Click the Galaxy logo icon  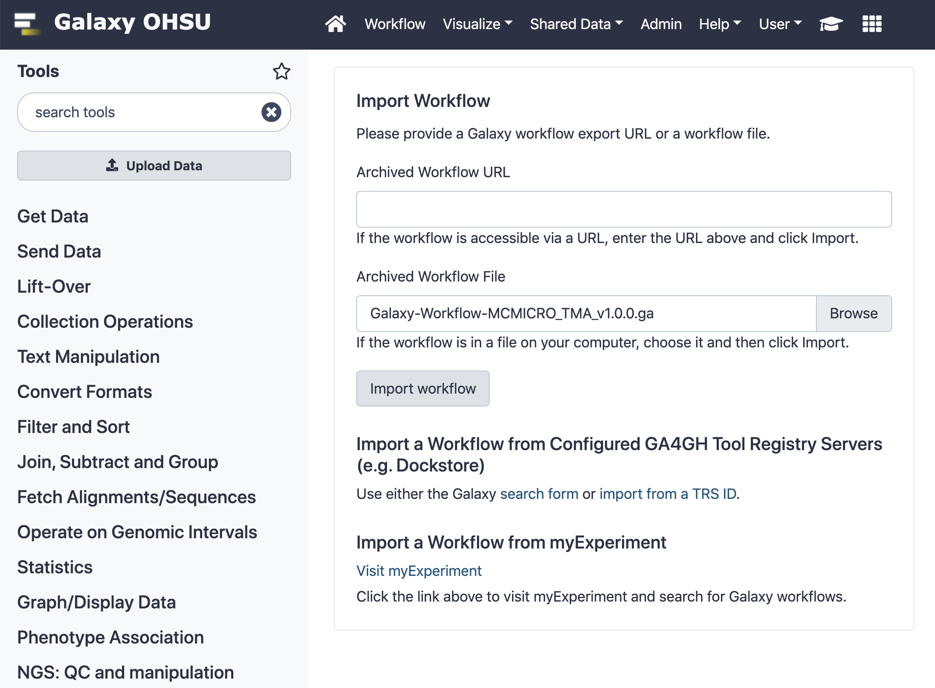(27, 24)
